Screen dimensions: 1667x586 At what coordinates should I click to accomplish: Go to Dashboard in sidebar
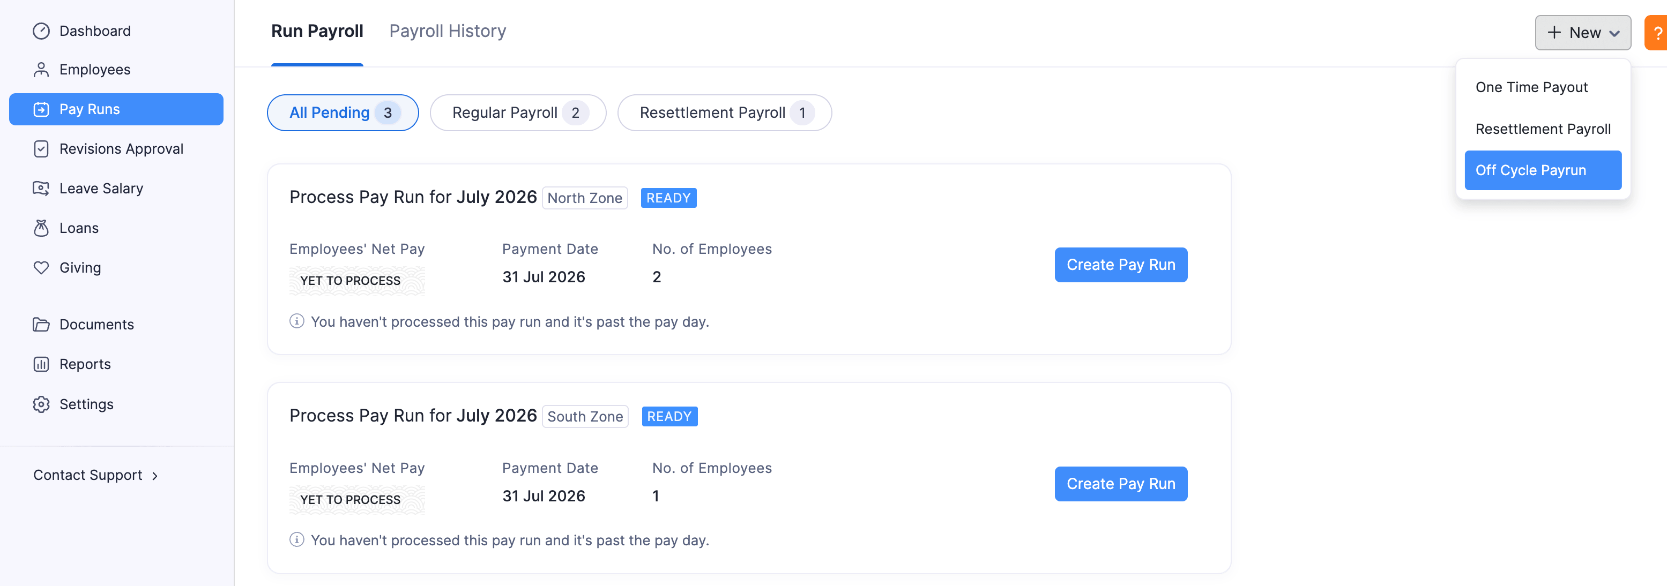tap(95, 31)
